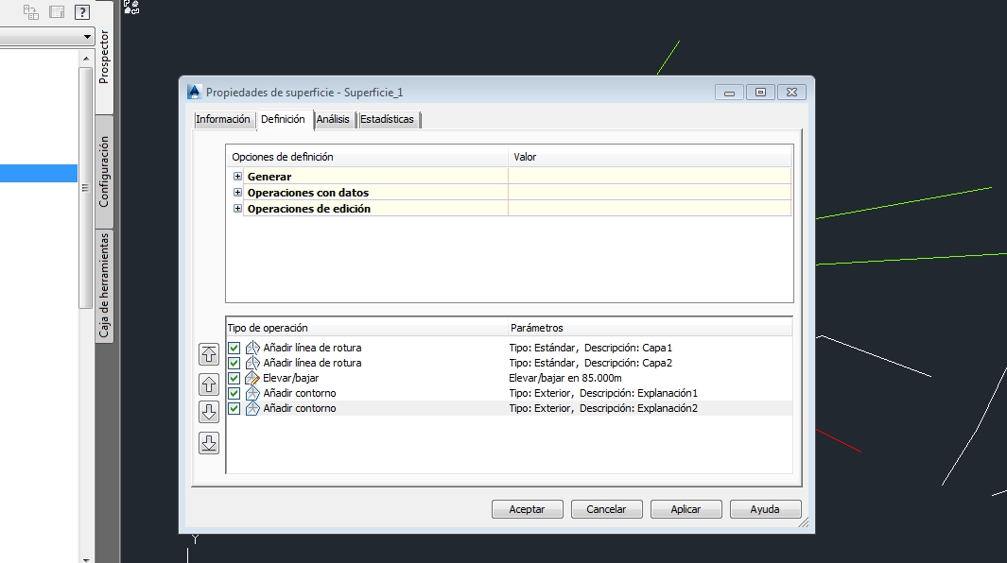This screenshot has width=1007, height=563.
Task: Uncheck the 'Elevar/bajar' operation
Action: [233, 377]
